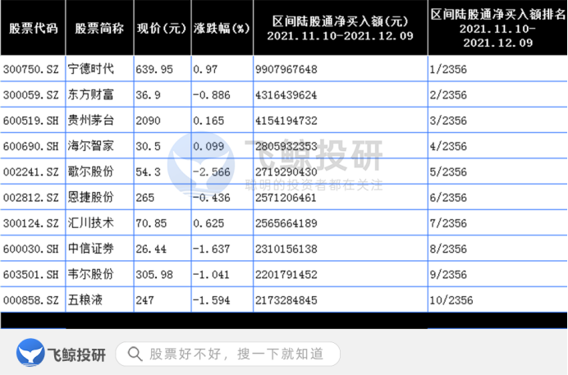Viewport: 568px width, 375px height.
Task: Click the 区间陆股通净买入额排名 column header
Action: pyautogui.click(x=497, y=29)
